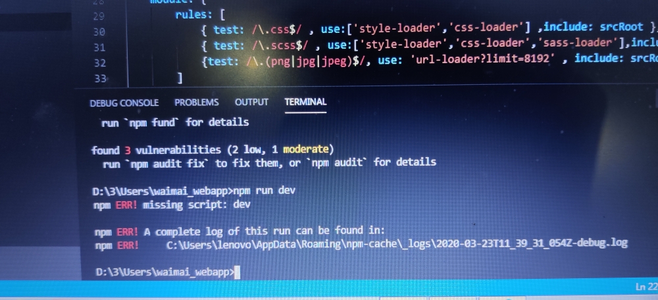The width and height of the screenshot is (658, 300).
Task: Click the closing bracket on line 33
Action: [x=180, y=78]
